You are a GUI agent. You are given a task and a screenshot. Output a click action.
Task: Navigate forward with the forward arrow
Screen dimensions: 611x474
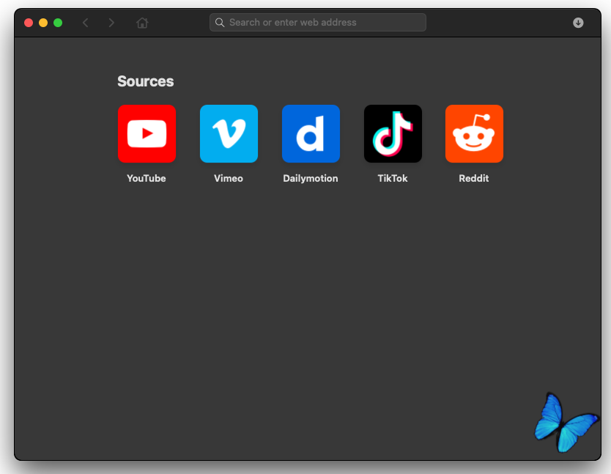coord(111,23)
